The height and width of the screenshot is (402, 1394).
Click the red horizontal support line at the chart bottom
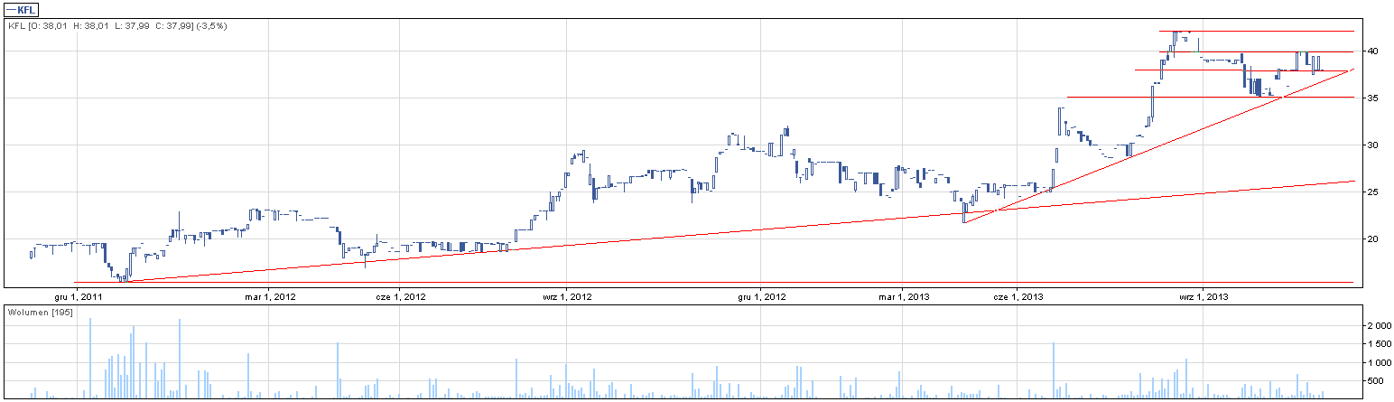click(x=713, y=282)
